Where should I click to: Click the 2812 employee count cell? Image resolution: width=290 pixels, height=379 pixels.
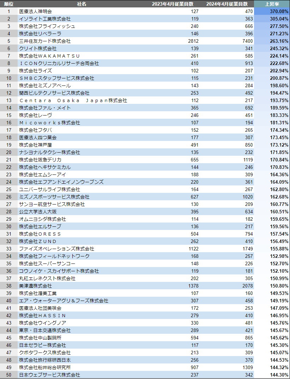pos(193,41)
